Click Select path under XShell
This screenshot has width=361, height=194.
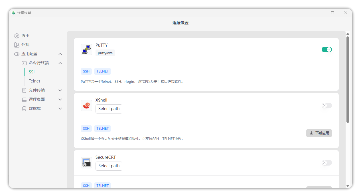pos(109,109)
